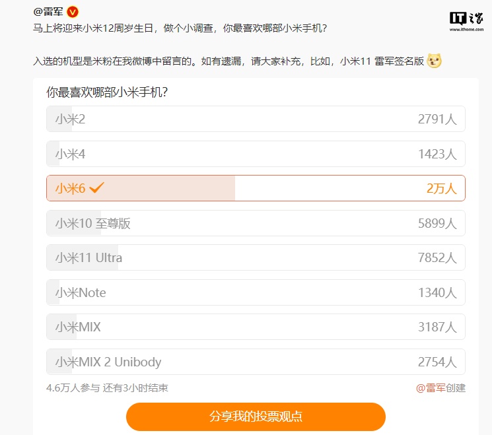Click the orange checkmark on 小米6
The image size is (492, 435).
(96, 188)
